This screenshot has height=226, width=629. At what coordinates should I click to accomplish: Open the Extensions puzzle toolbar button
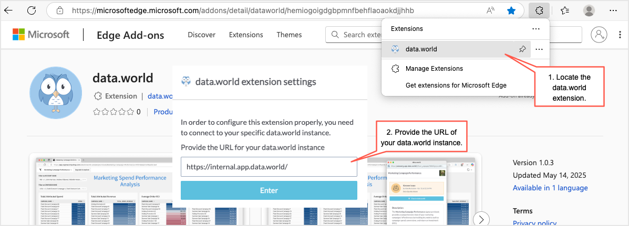pos(539,11)
